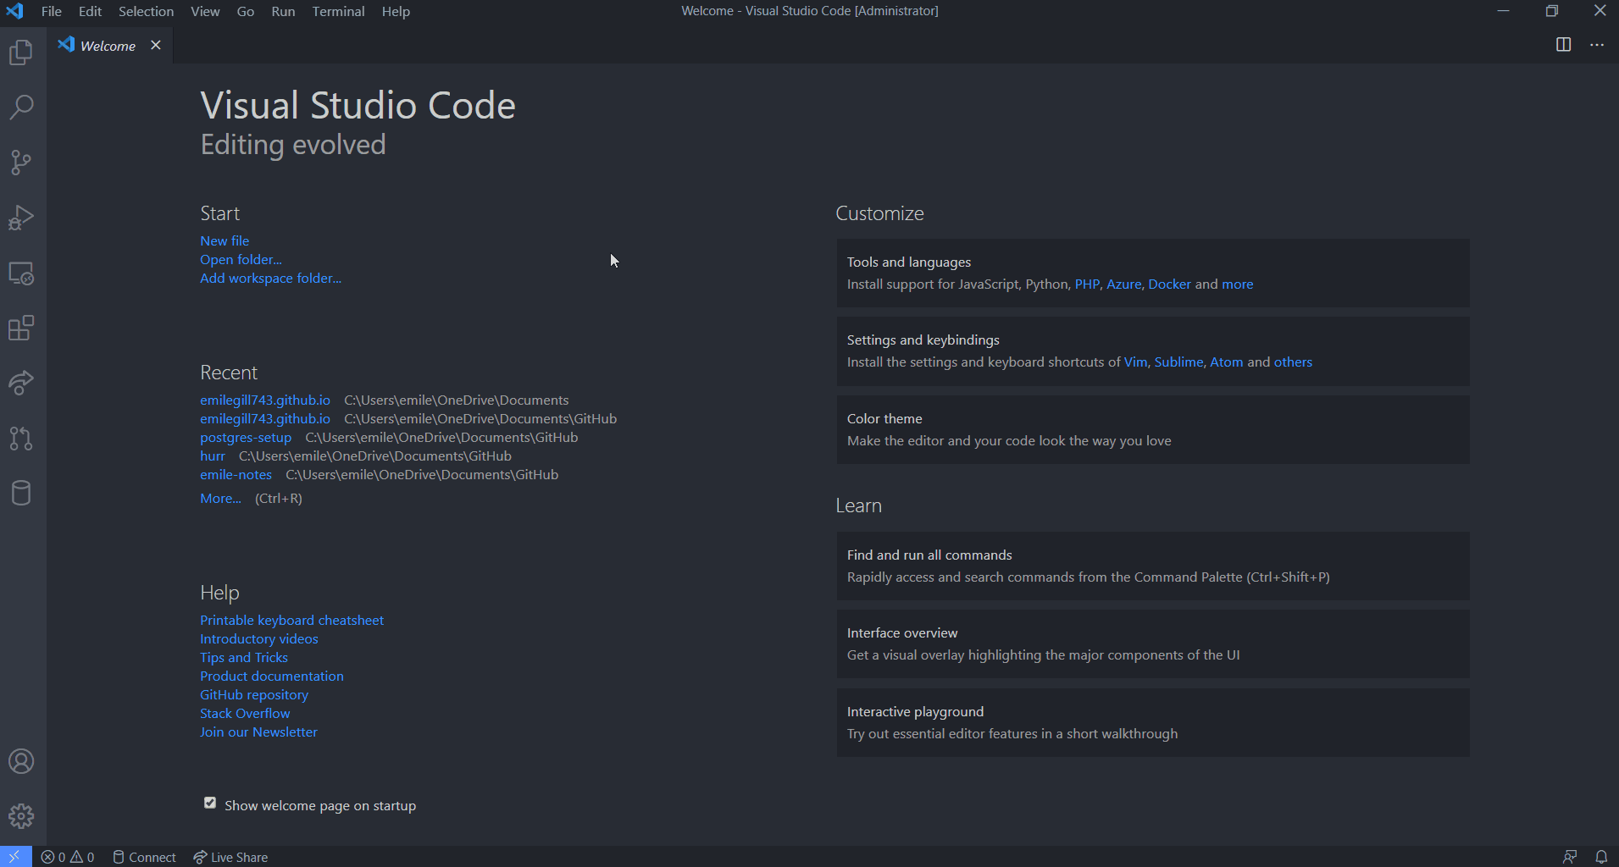
Task: Open recent emile-notes folder
Action: pyautogui.click(x=236, y=475)
